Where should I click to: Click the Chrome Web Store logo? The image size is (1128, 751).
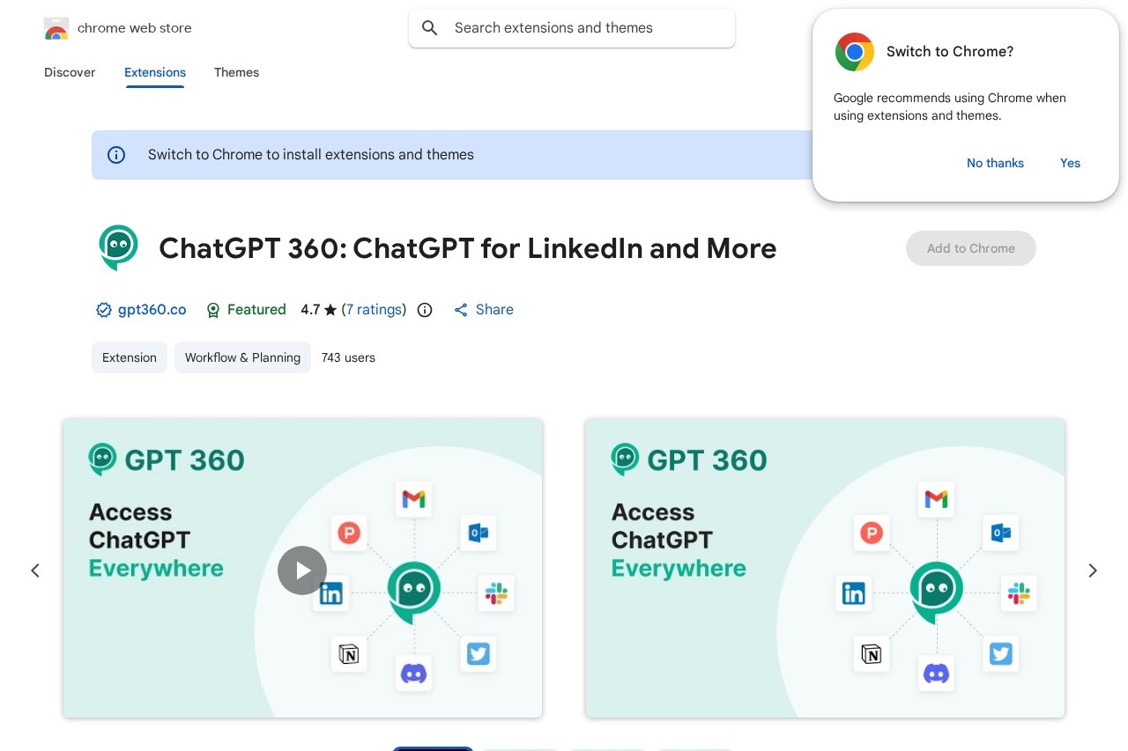click(x=56, y=28)
